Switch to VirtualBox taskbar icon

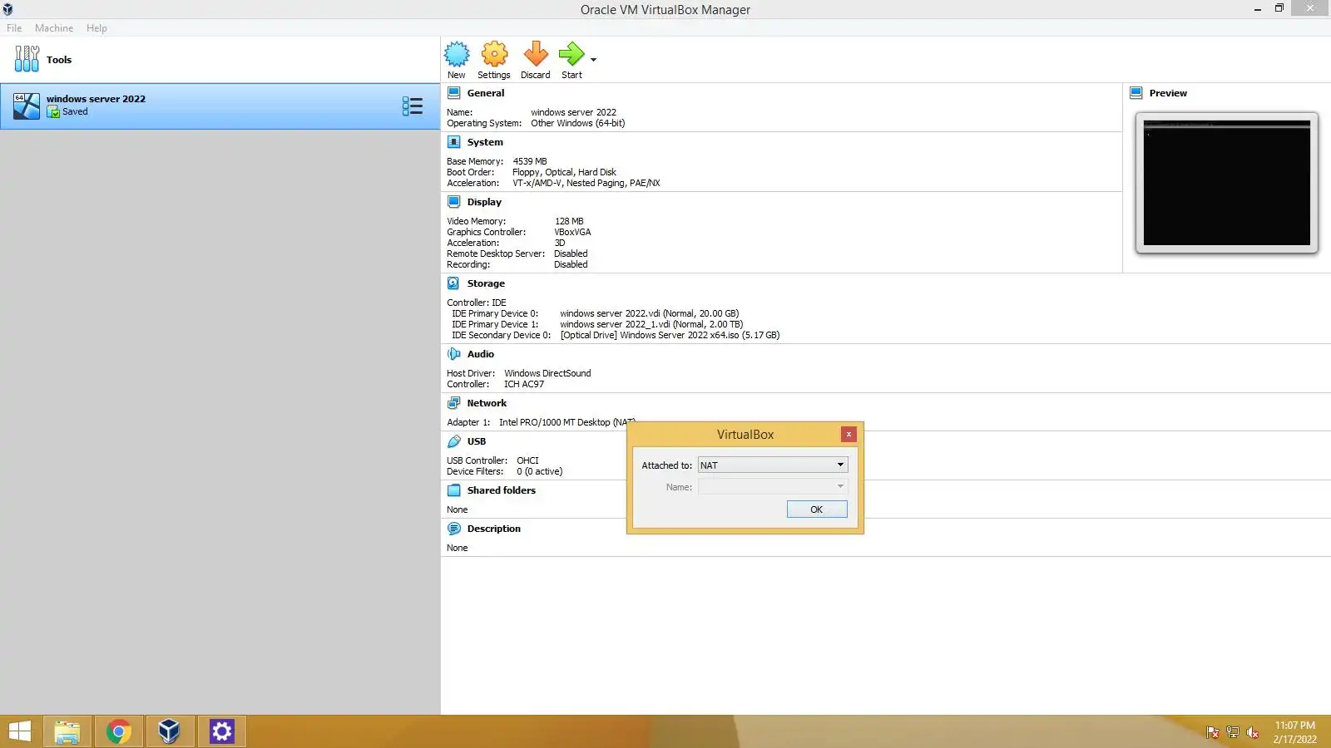(x=170, y=731)
